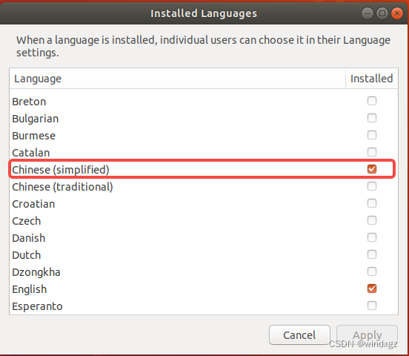Select the Croatian row label

click(x=33, y=204)
